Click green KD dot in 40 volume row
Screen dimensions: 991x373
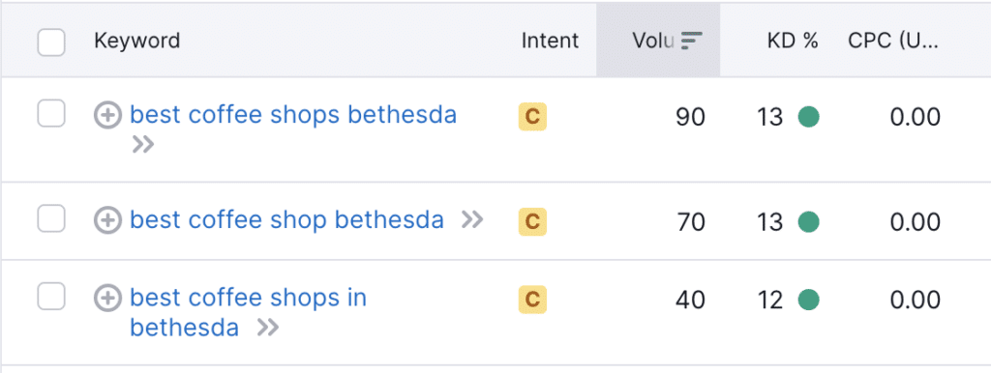[808, 300]
